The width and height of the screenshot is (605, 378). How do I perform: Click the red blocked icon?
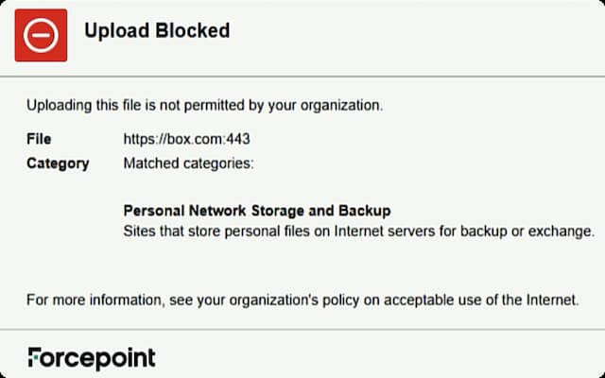coord(42,36)
